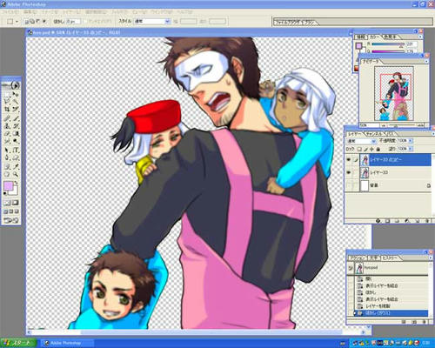This screenshot has height=348, width=435.
Task: Enable the lock all padlock option
Action: tap(378, 149)
